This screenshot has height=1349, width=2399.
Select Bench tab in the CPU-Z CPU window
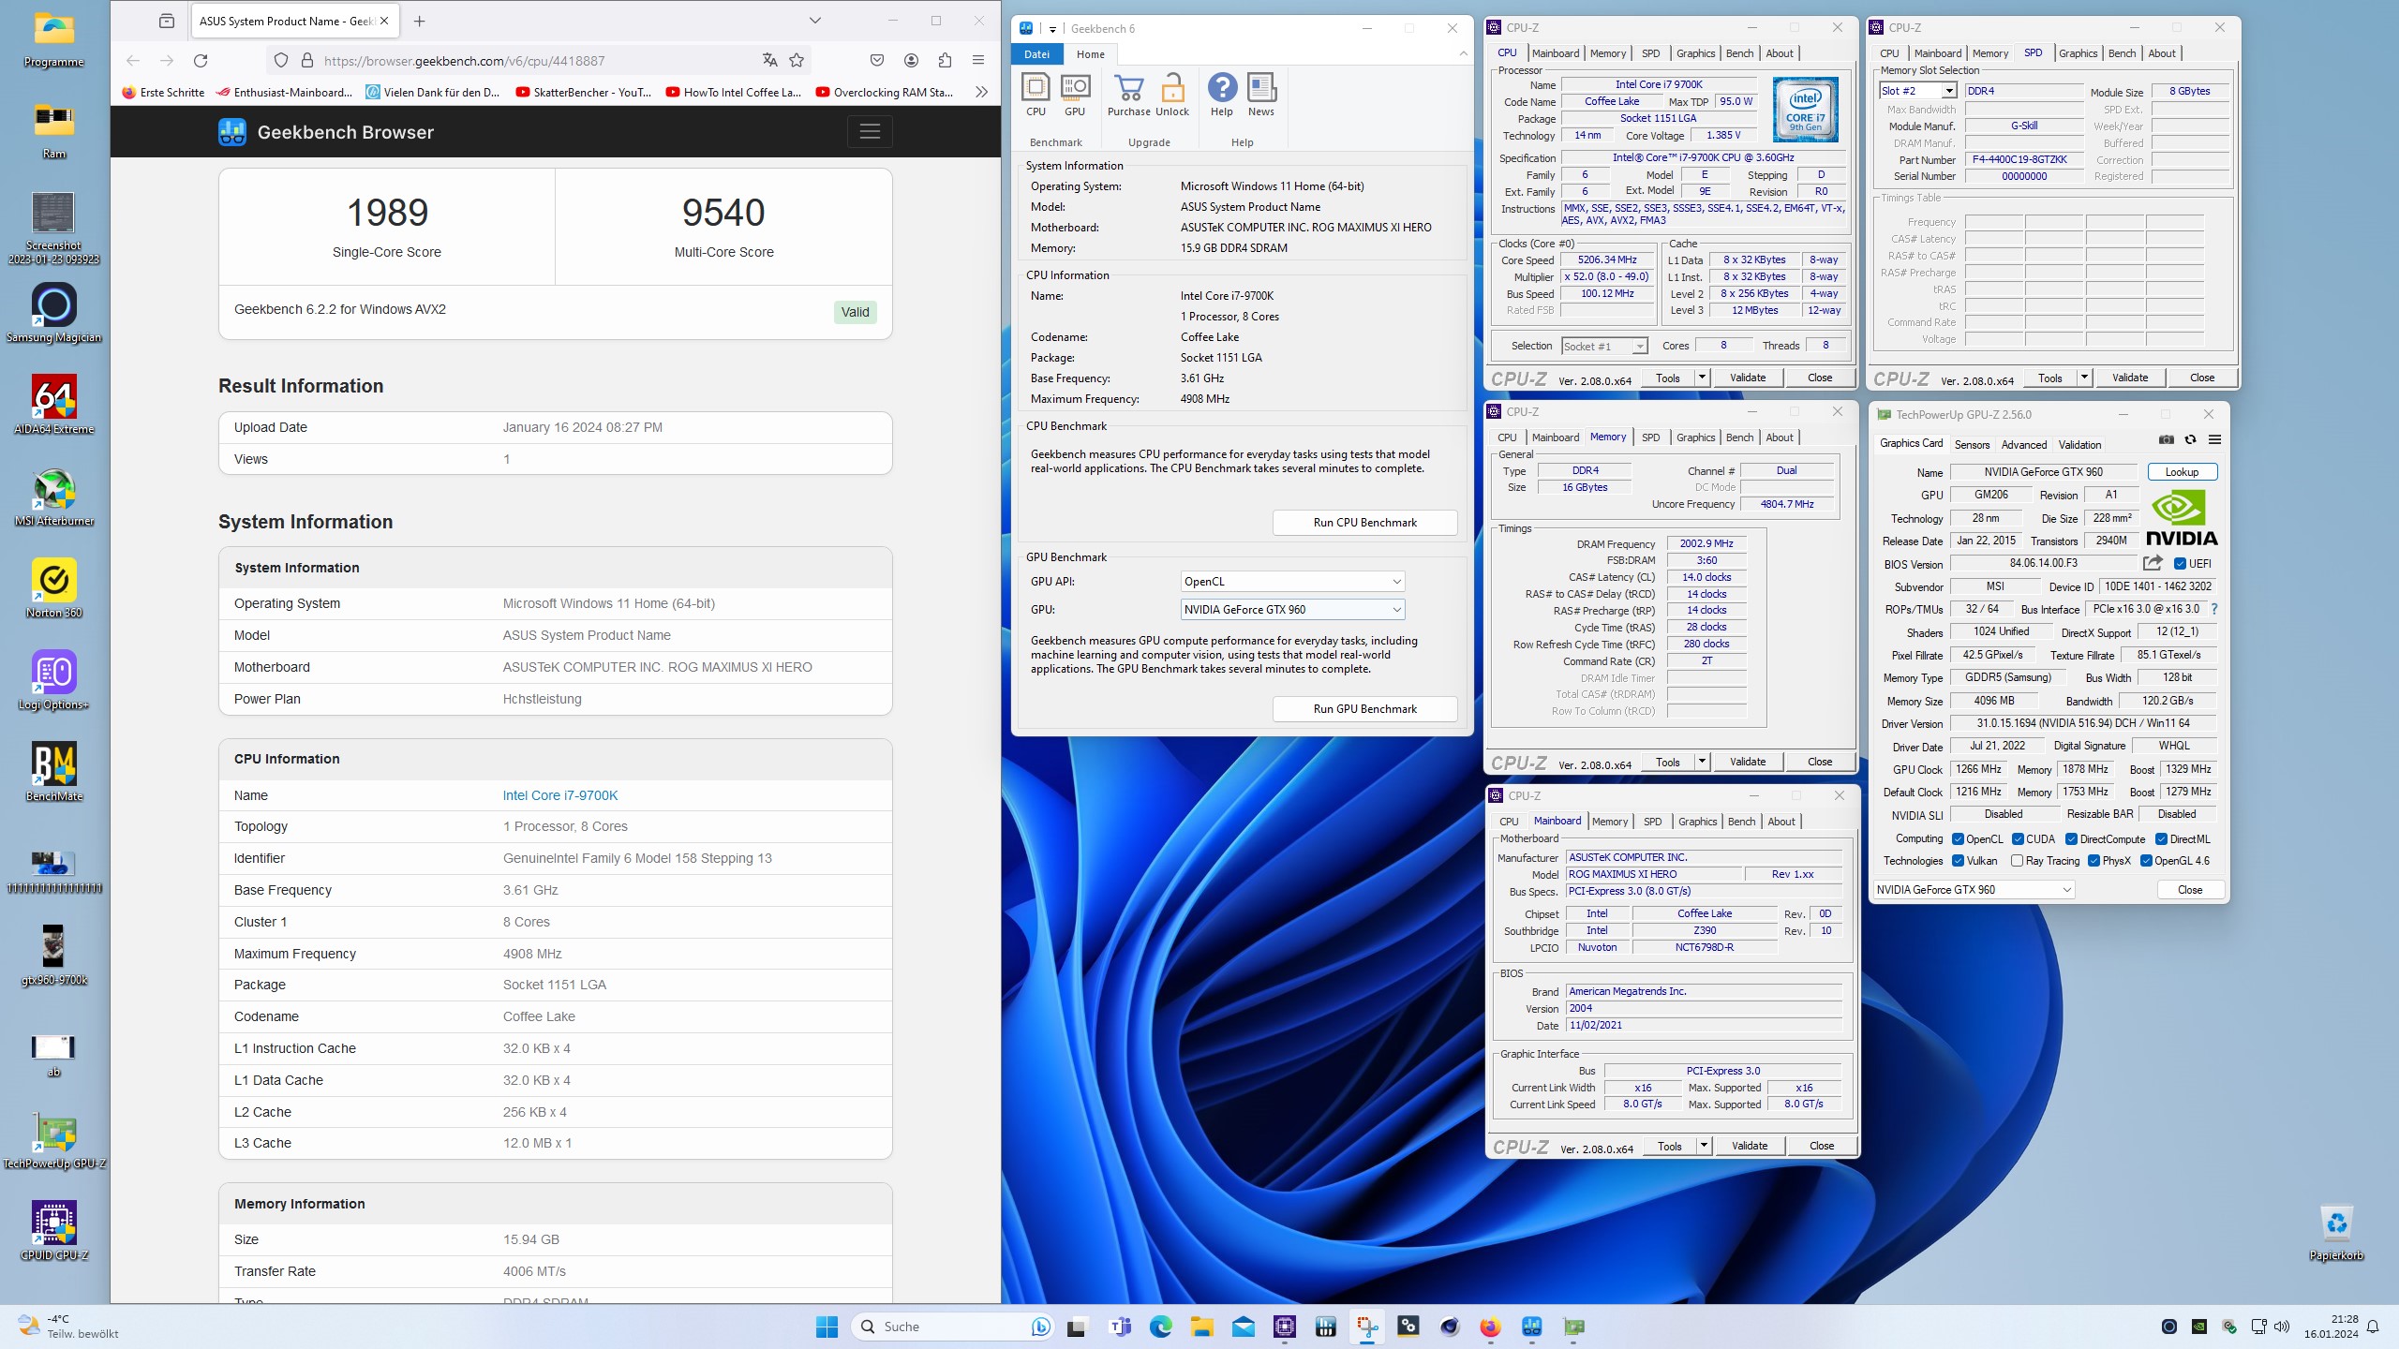[x=1739, y=53]
